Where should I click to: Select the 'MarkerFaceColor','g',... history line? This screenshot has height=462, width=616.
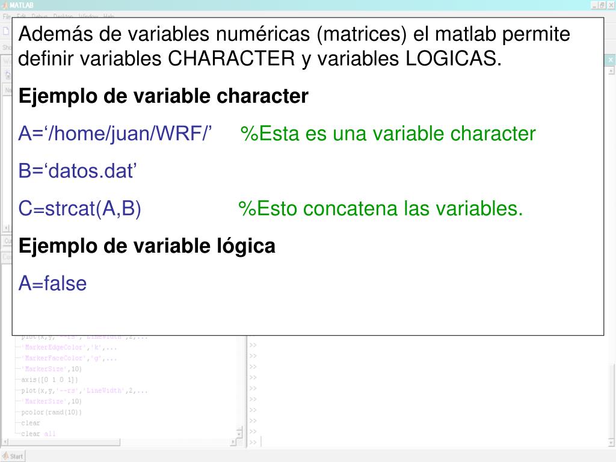pyautogui.click(x=69, y=359)
